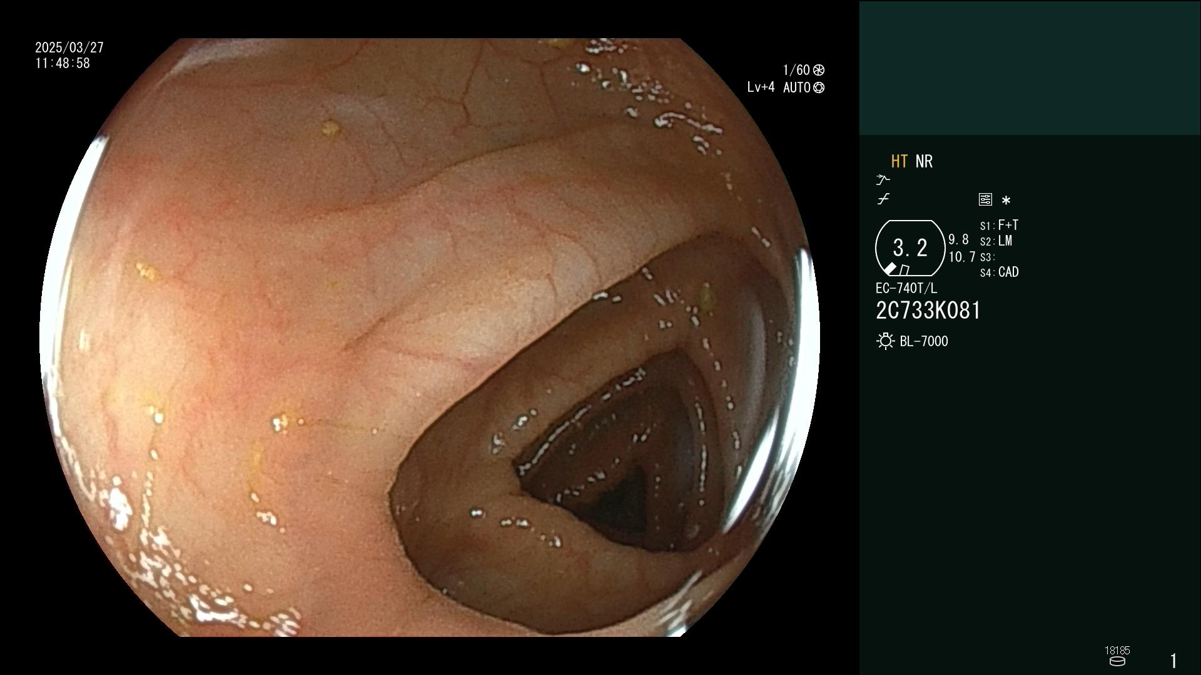Click the S2: LM switch assignment
The width and height of the screenshot is (1201, 675).
[996, 241]
